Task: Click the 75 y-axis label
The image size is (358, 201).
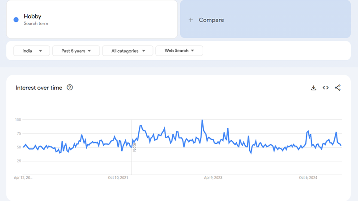Action: [x=19, y=134]
